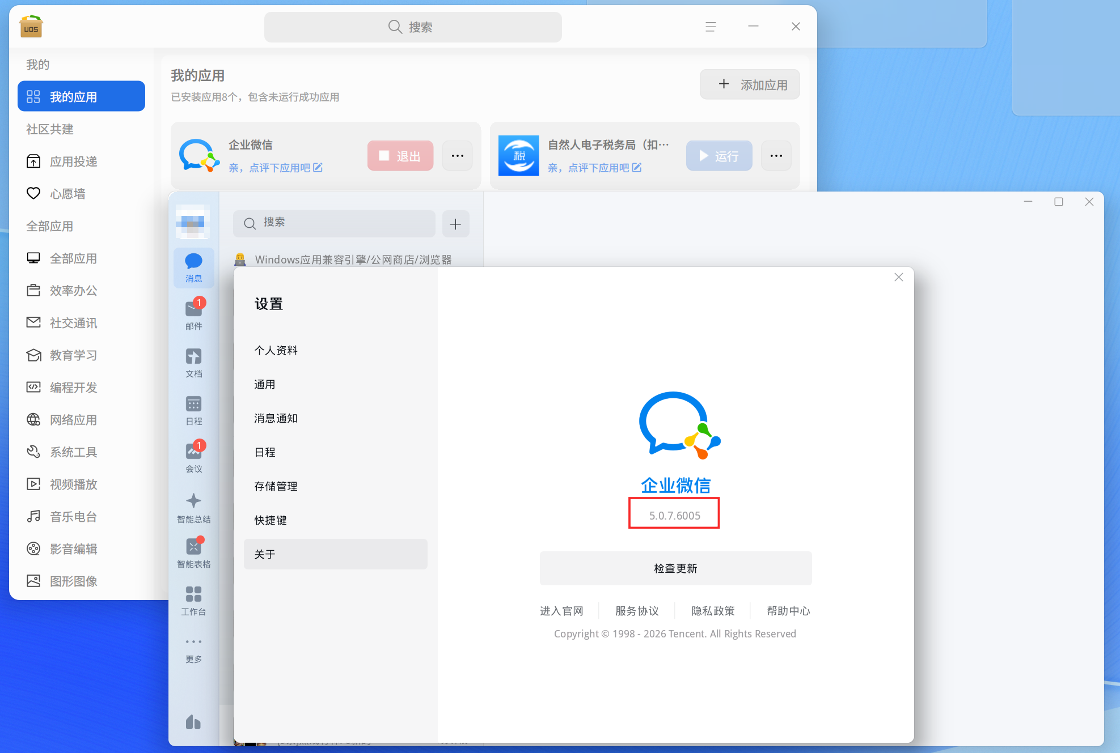Click the 检查更新 button

click(x=675, y=568)
